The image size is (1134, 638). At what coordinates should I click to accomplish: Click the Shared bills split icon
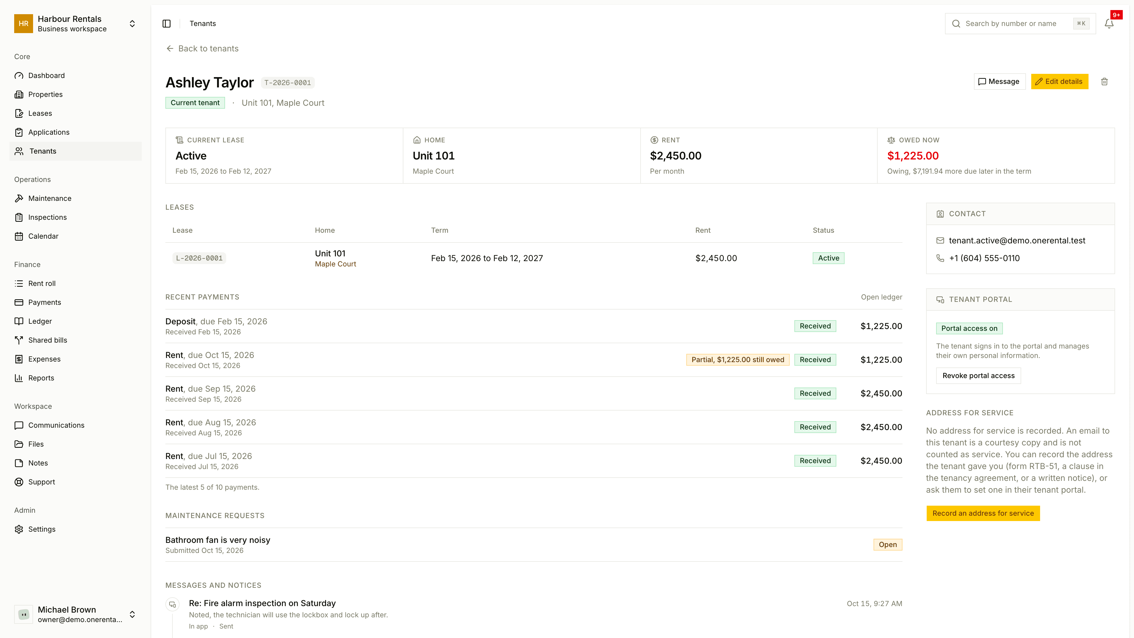19,340
